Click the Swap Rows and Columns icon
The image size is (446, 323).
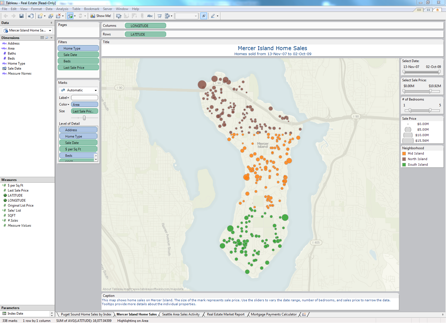click(118, 16)
